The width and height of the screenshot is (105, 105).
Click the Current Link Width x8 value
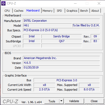(45, 85)
